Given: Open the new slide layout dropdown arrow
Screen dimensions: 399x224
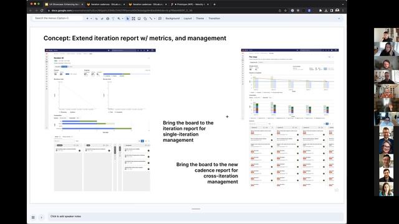Looking at the screenshot, I should [91, 19].
